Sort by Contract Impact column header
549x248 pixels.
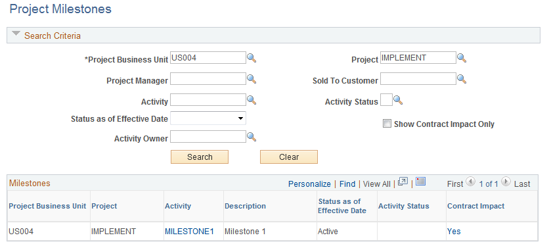click(476, 206)
